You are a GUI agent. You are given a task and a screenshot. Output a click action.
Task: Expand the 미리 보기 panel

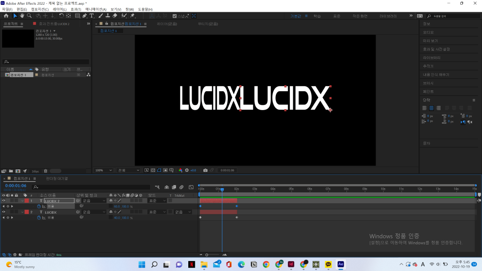point(430,41)
